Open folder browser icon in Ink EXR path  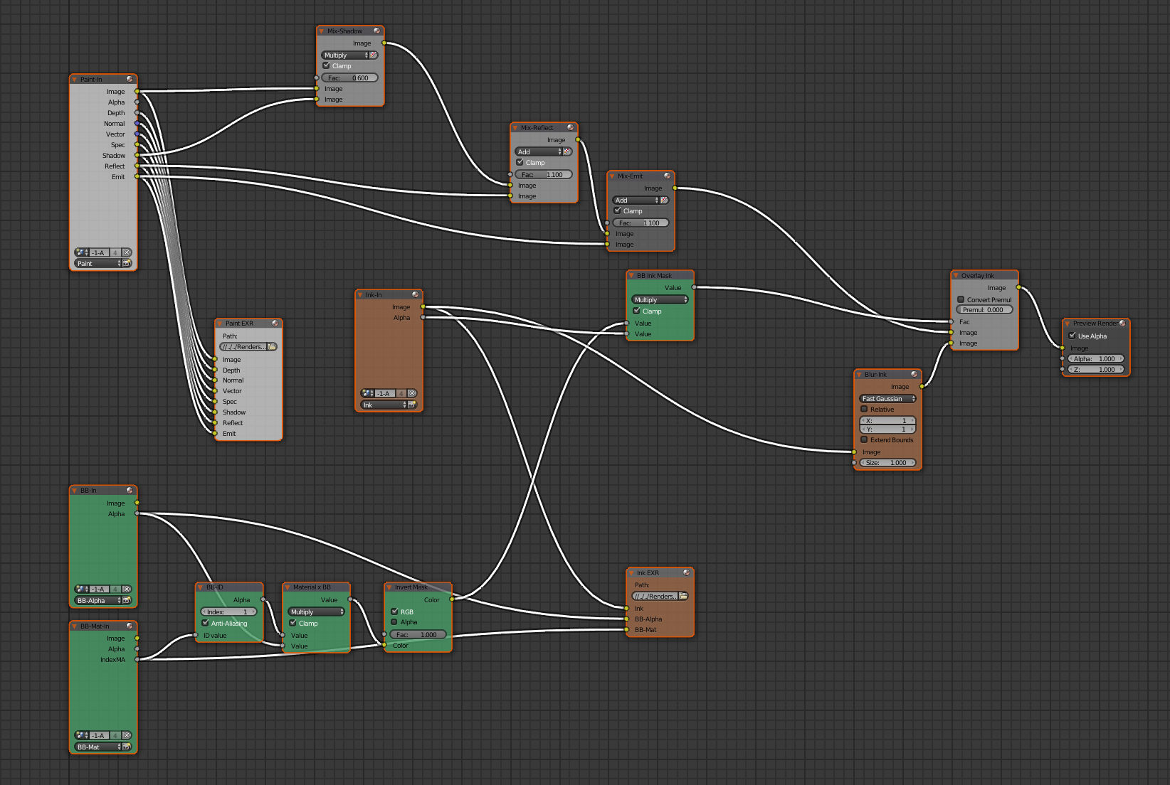(683, 597)
